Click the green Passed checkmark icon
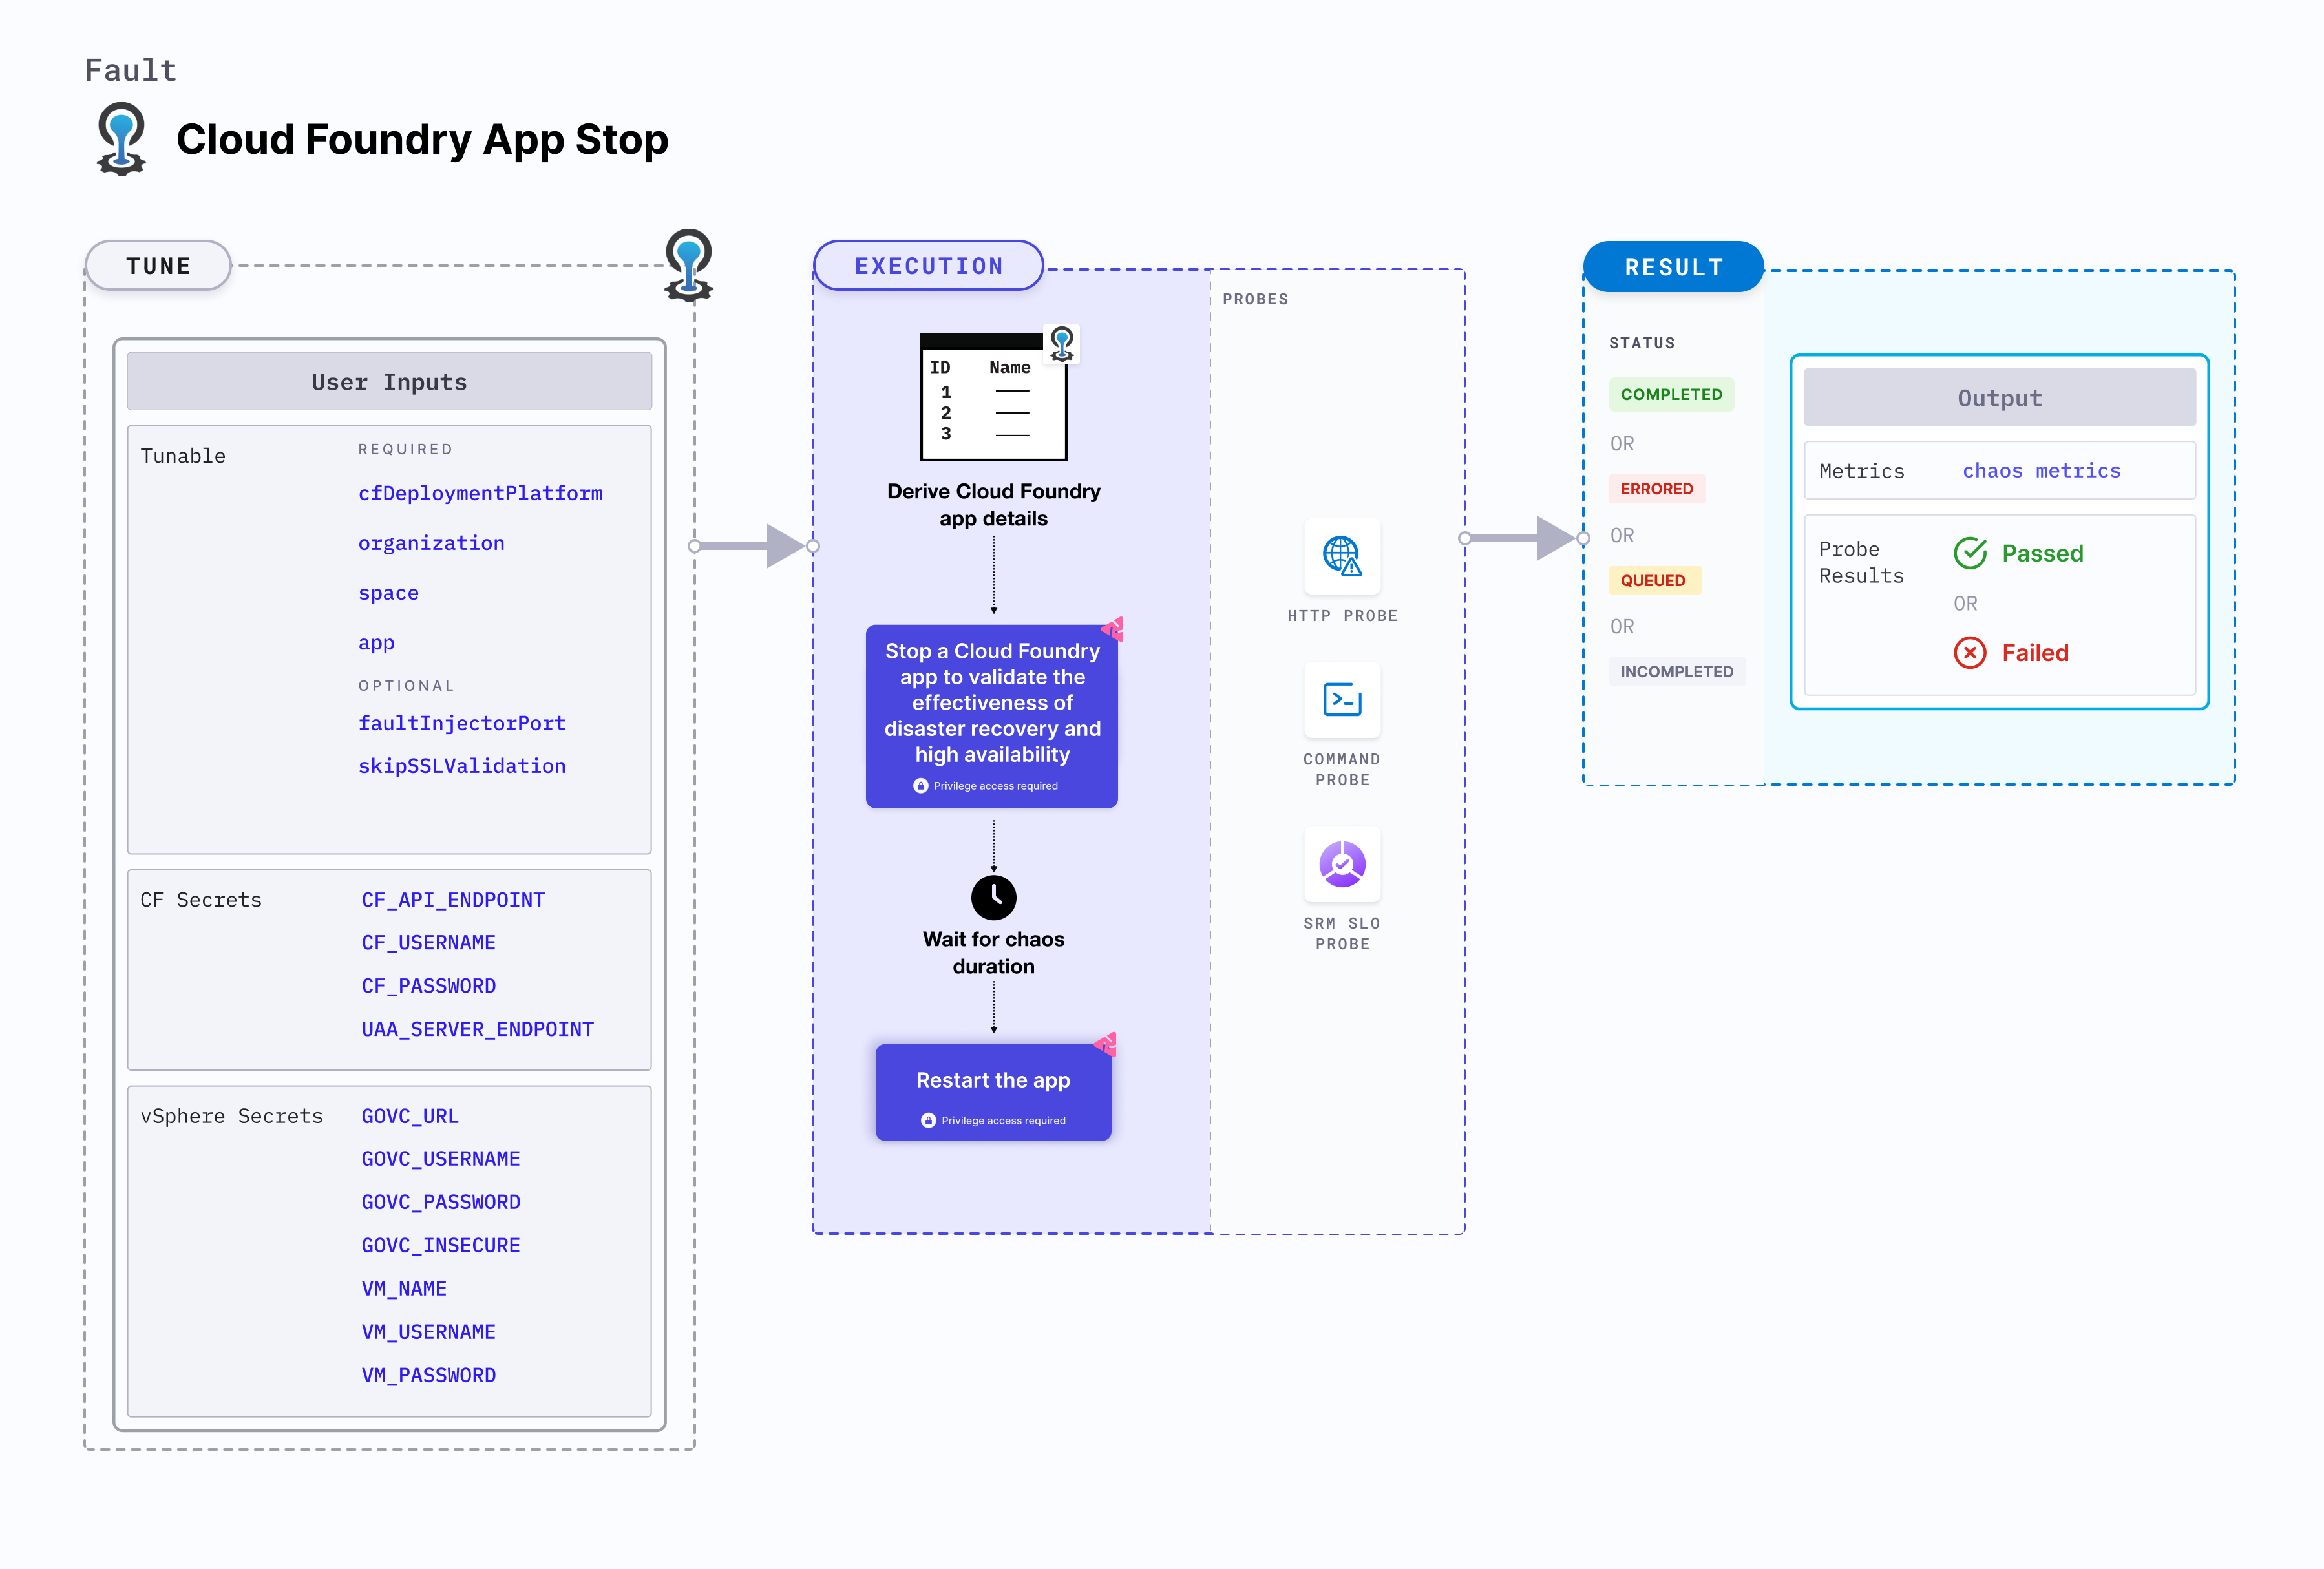Image resolution: width=2324 pixels, height=1569 pixels. tap(1970, 553)
